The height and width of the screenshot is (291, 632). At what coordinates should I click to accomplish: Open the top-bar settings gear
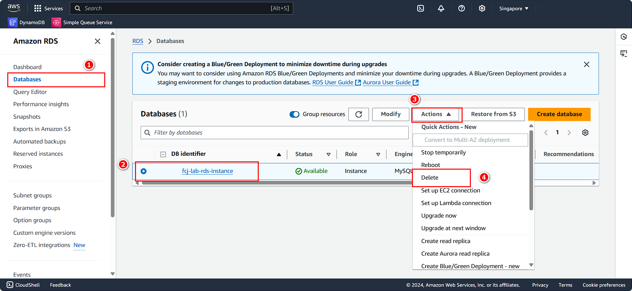coord(482,8)
